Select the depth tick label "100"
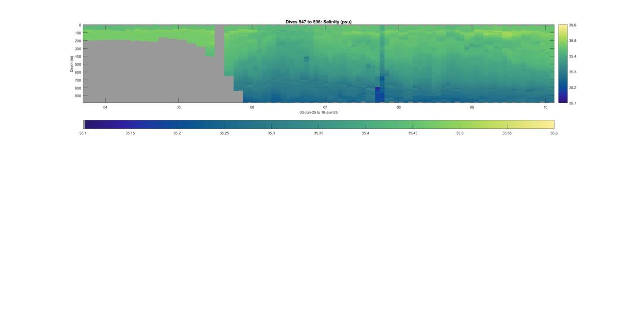This screenshot has width=637, height=330. click(78, 33)
